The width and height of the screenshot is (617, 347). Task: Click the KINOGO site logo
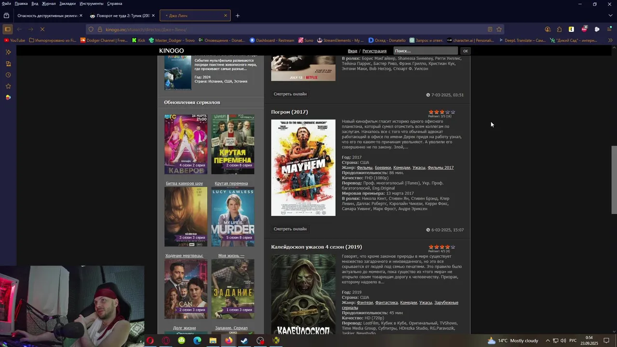click(172, 51)
